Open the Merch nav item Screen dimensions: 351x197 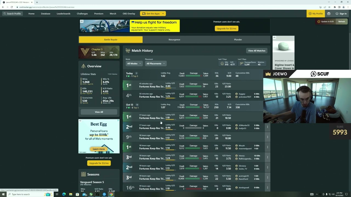113,14
